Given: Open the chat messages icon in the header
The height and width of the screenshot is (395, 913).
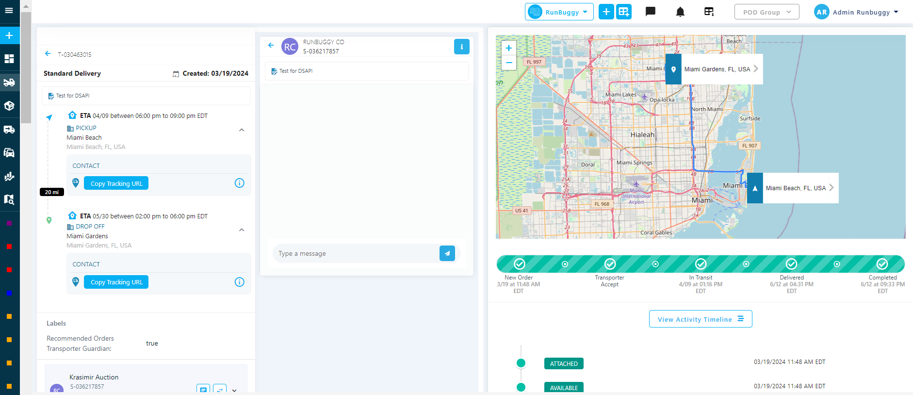Looking at the screenshot, I should [x=651, y=12].
